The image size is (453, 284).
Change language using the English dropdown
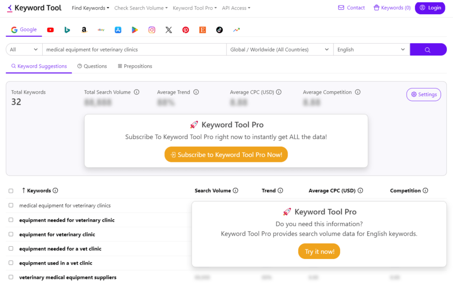[371, 49]
